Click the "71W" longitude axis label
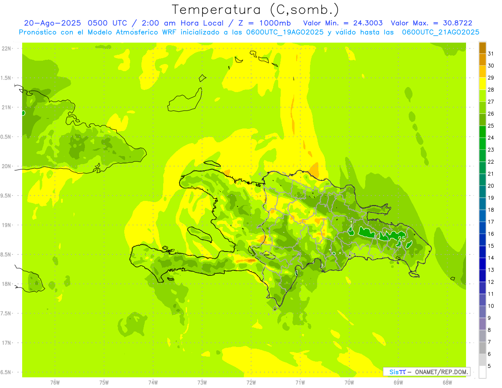Viewport: 502px width, 388px height. click(x=300, y=383)
